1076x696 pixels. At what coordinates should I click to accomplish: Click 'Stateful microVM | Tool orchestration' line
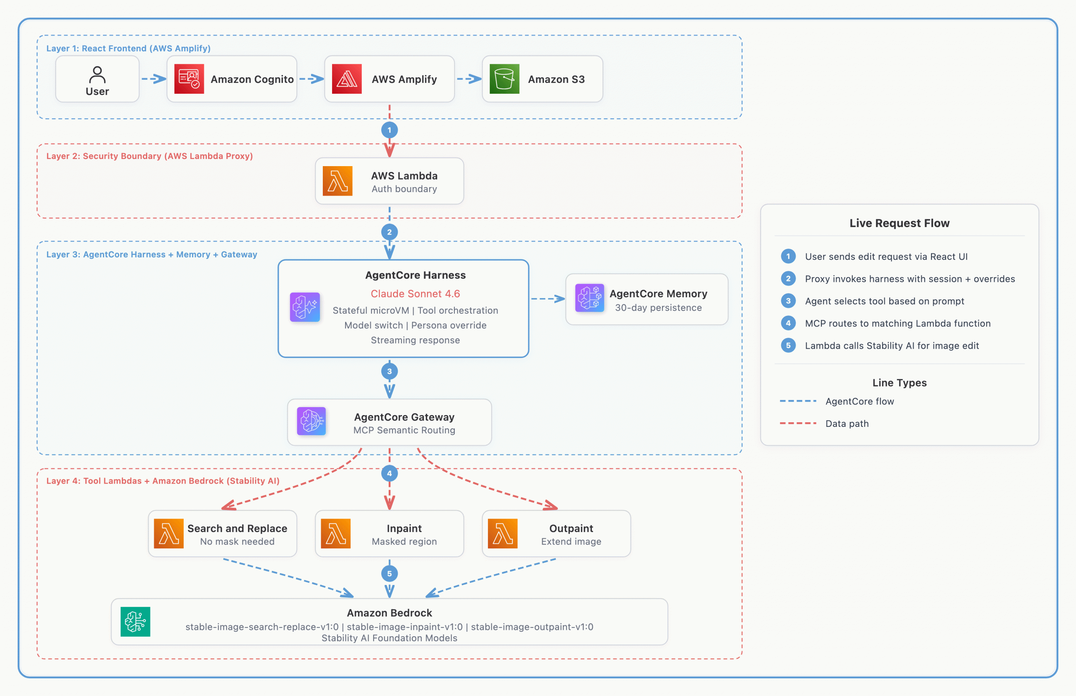[415, 310]
